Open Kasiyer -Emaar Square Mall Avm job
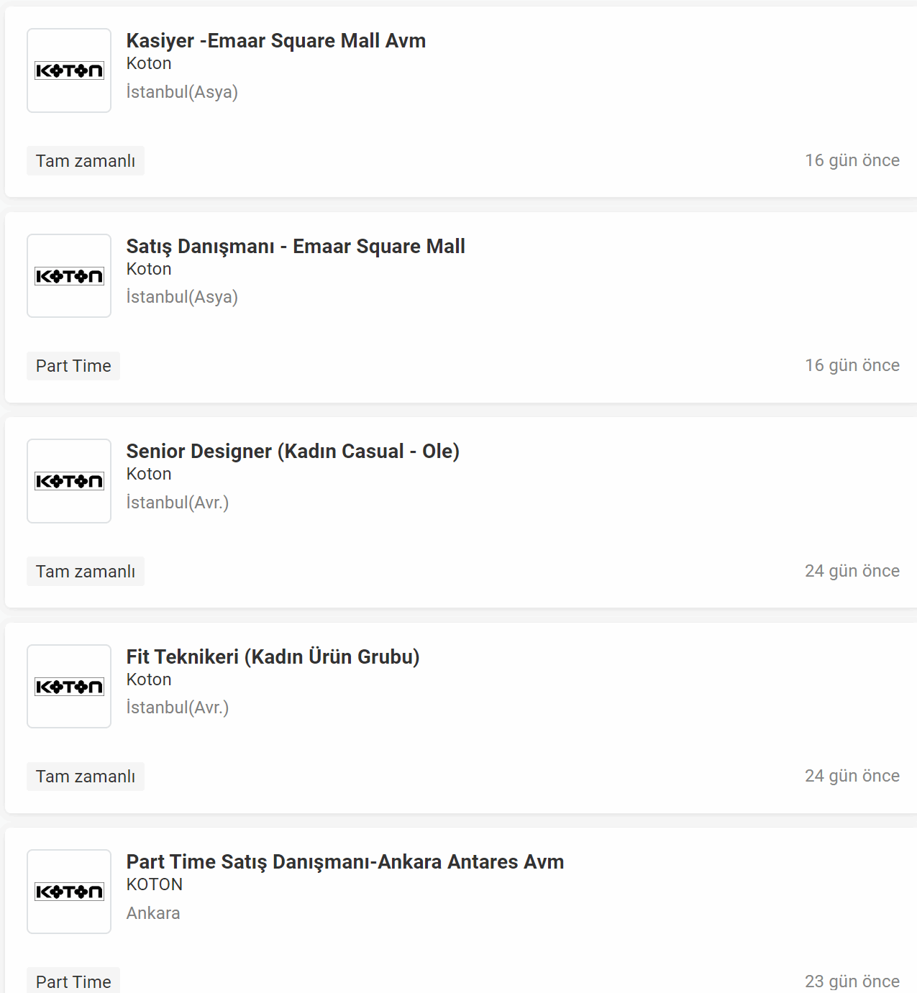 276,41
